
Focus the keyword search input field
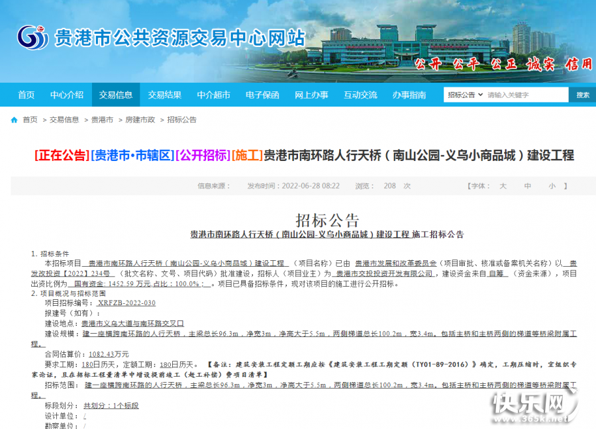click(527, 95)
